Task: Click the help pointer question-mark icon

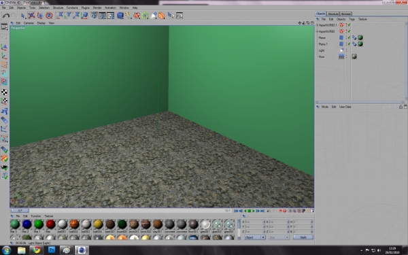Action: pyautogui.click(x=171, y=16)
